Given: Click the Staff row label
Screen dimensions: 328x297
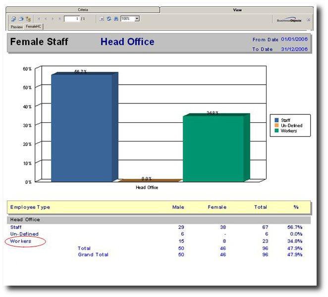Looking at the screenshot, I should [16, 227].
